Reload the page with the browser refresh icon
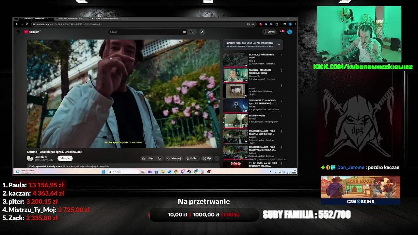 coord(27,24)
